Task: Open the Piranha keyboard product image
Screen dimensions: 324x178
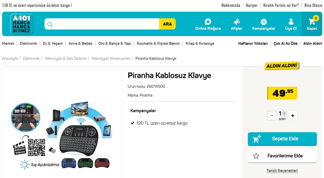Action: click(x=62, y=135)
